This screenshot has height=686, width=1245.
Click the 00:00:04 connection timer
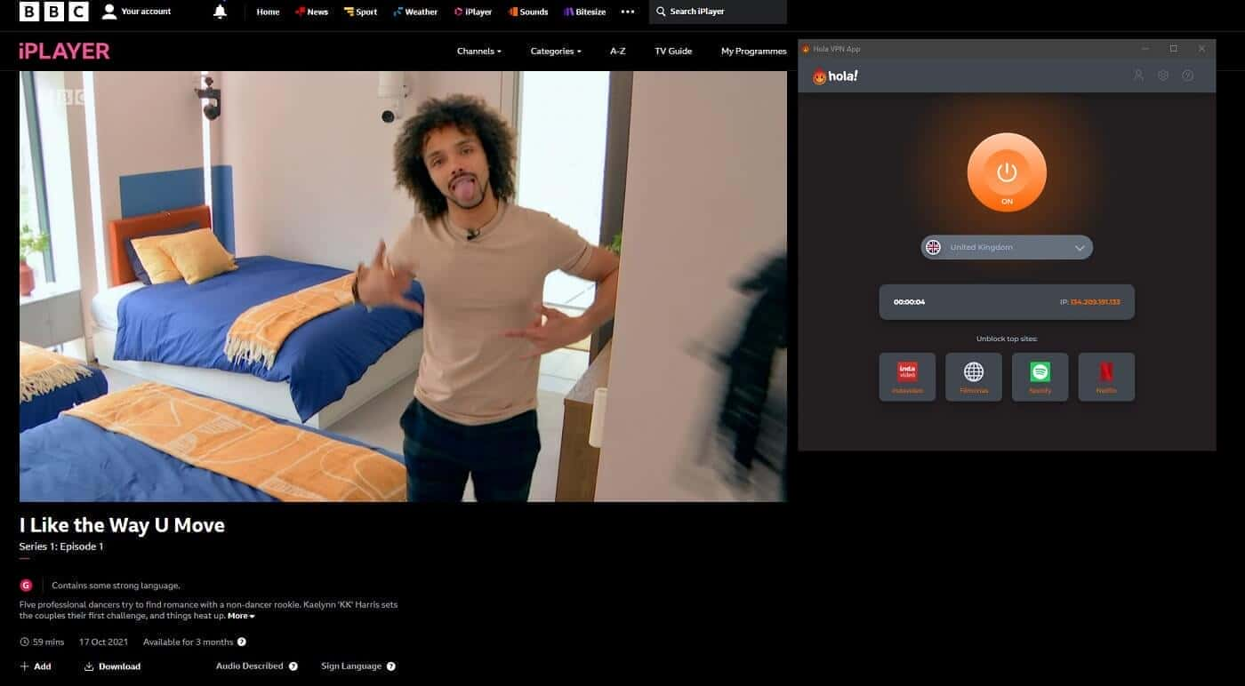click(909, 302)
